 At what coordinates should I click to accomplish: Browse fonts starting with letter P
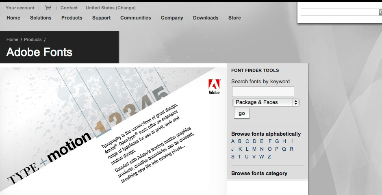pos(277,149)
